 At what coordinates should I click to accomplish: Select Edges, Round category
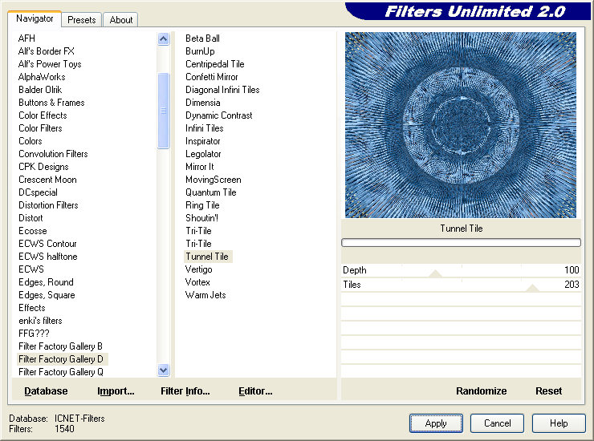pos(46,282)
